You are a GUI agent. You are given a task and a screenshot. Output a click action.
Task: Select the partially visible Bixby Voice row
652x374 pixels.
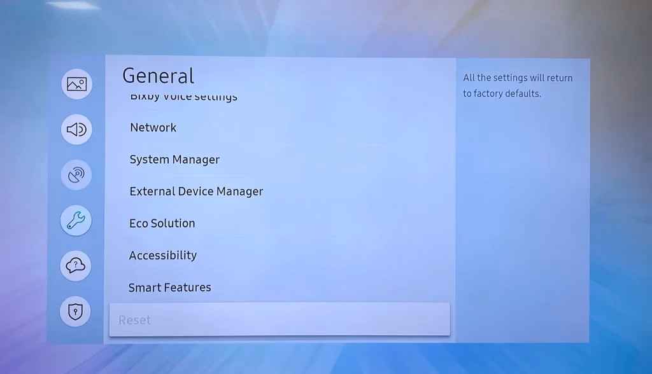183,97
